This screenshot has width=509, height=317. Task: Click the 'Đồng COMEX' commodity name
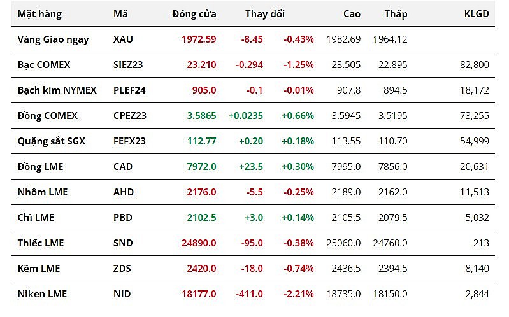pyautogui.click(x=48, y=116)
